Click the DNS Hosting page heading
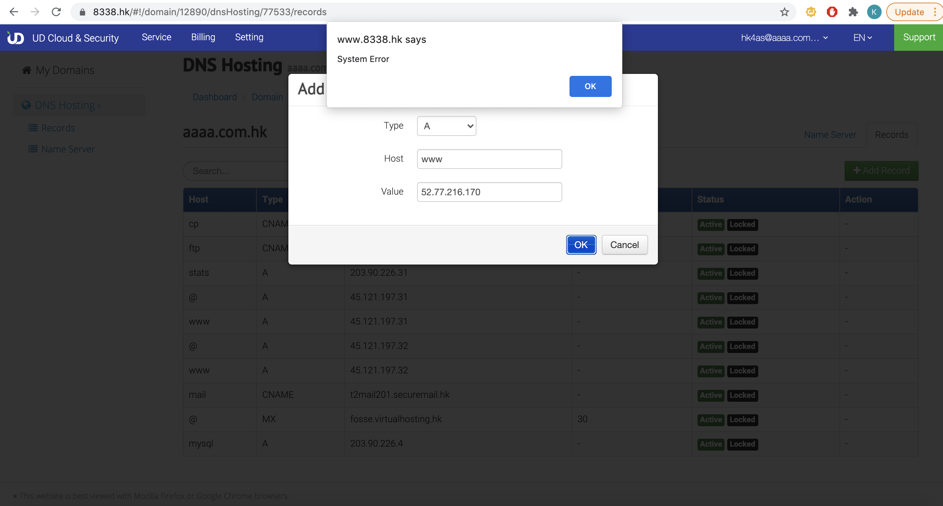This screenshot has height=506, width=943. [x=233, y=65]
